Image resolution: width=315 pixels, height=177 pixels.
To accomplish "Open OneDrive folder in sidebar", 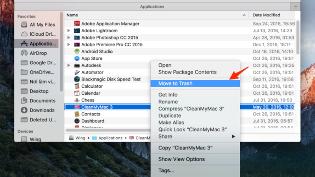I will tap(37, 72).
